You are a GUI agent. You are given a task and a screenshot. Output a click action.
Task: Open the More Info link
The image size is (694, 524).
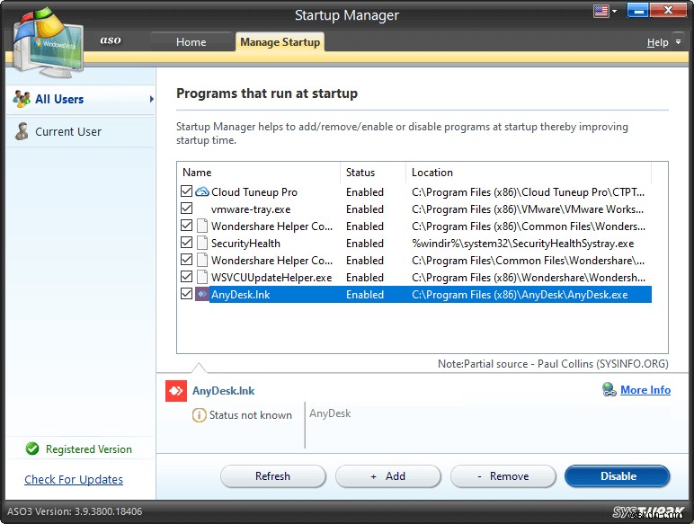pos(645,390)
